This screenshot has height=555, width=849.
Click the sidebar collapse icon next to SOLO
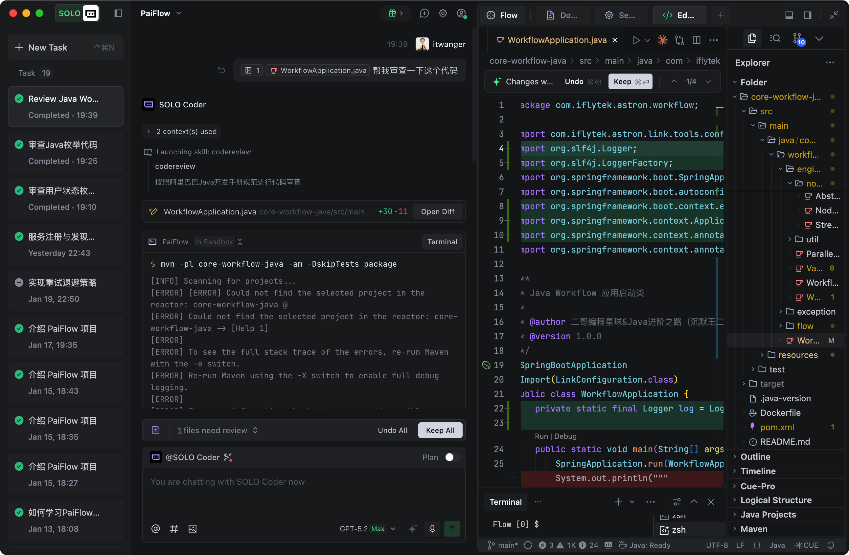(118, 13)
